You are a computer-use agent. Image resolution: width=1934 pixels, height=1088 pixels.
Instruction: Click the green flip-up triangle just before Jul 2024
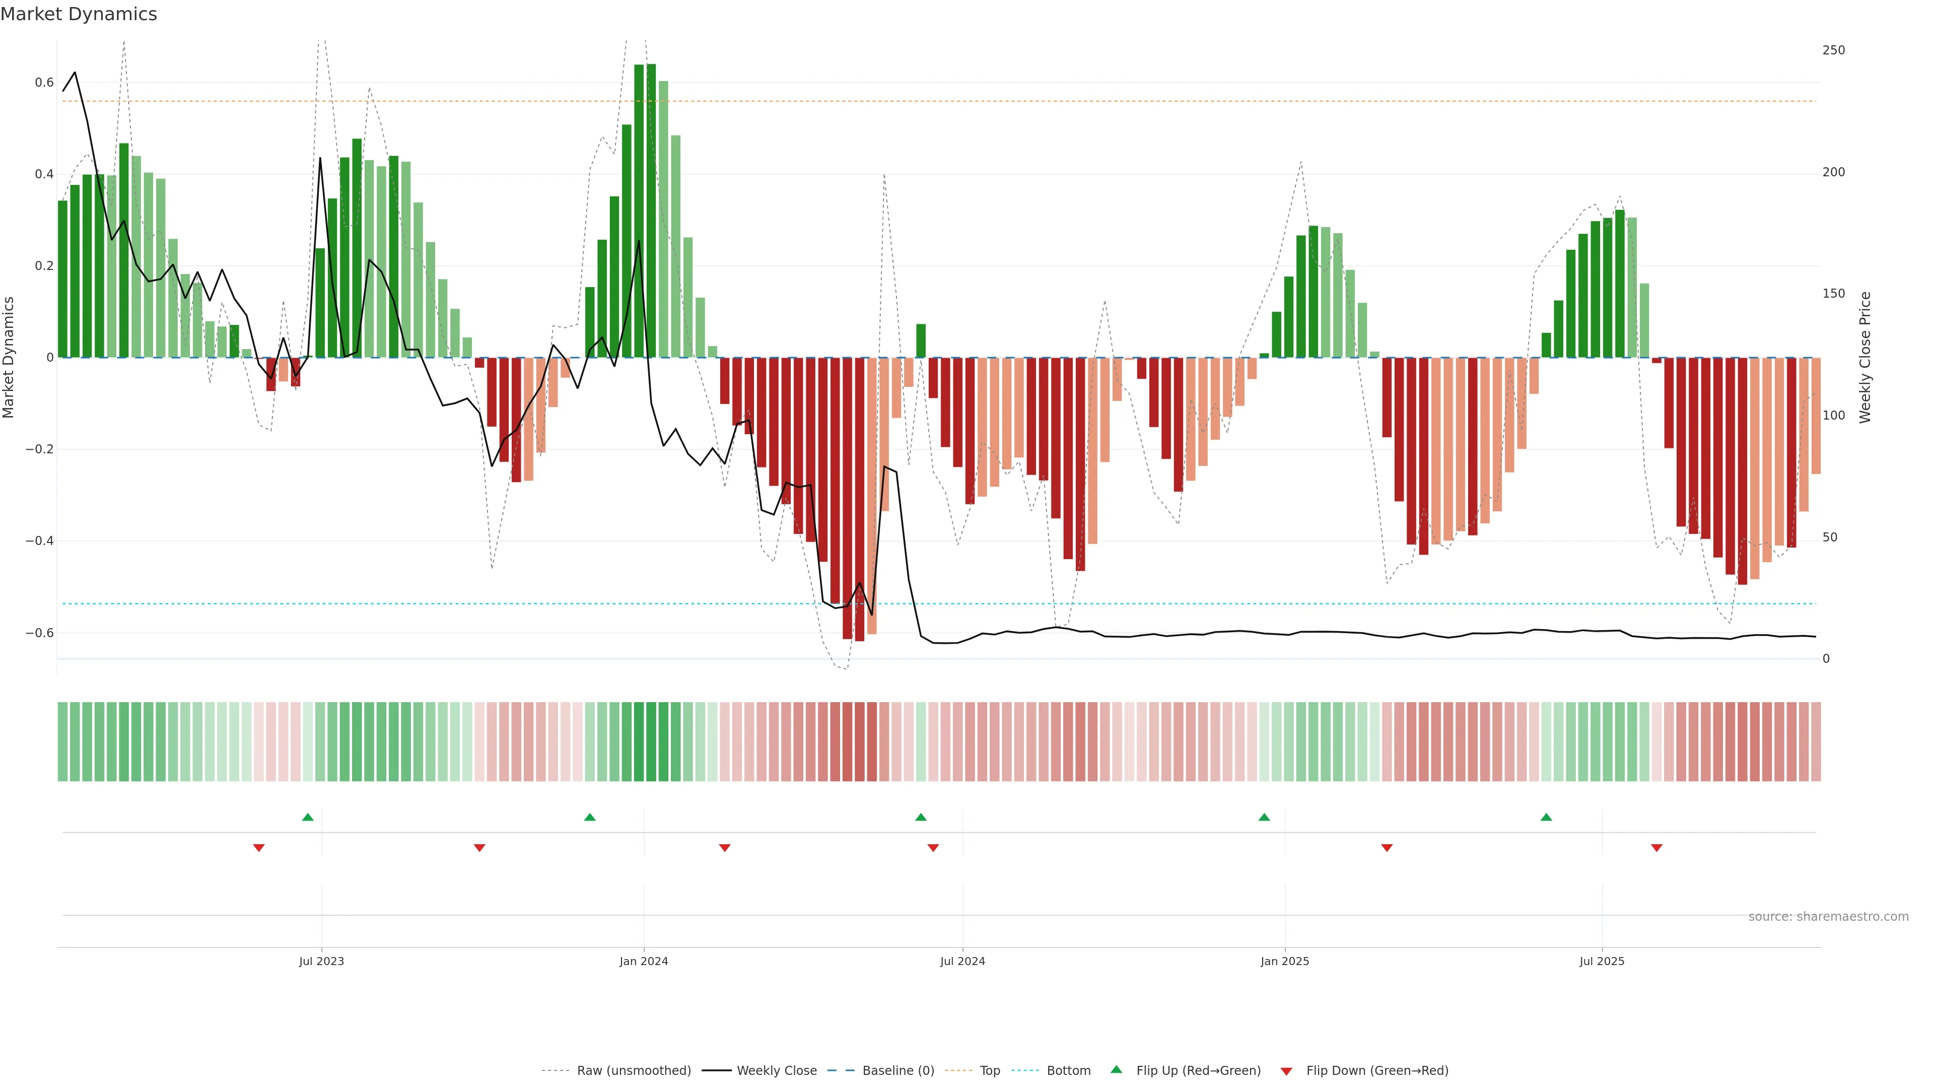pos(921,817)
